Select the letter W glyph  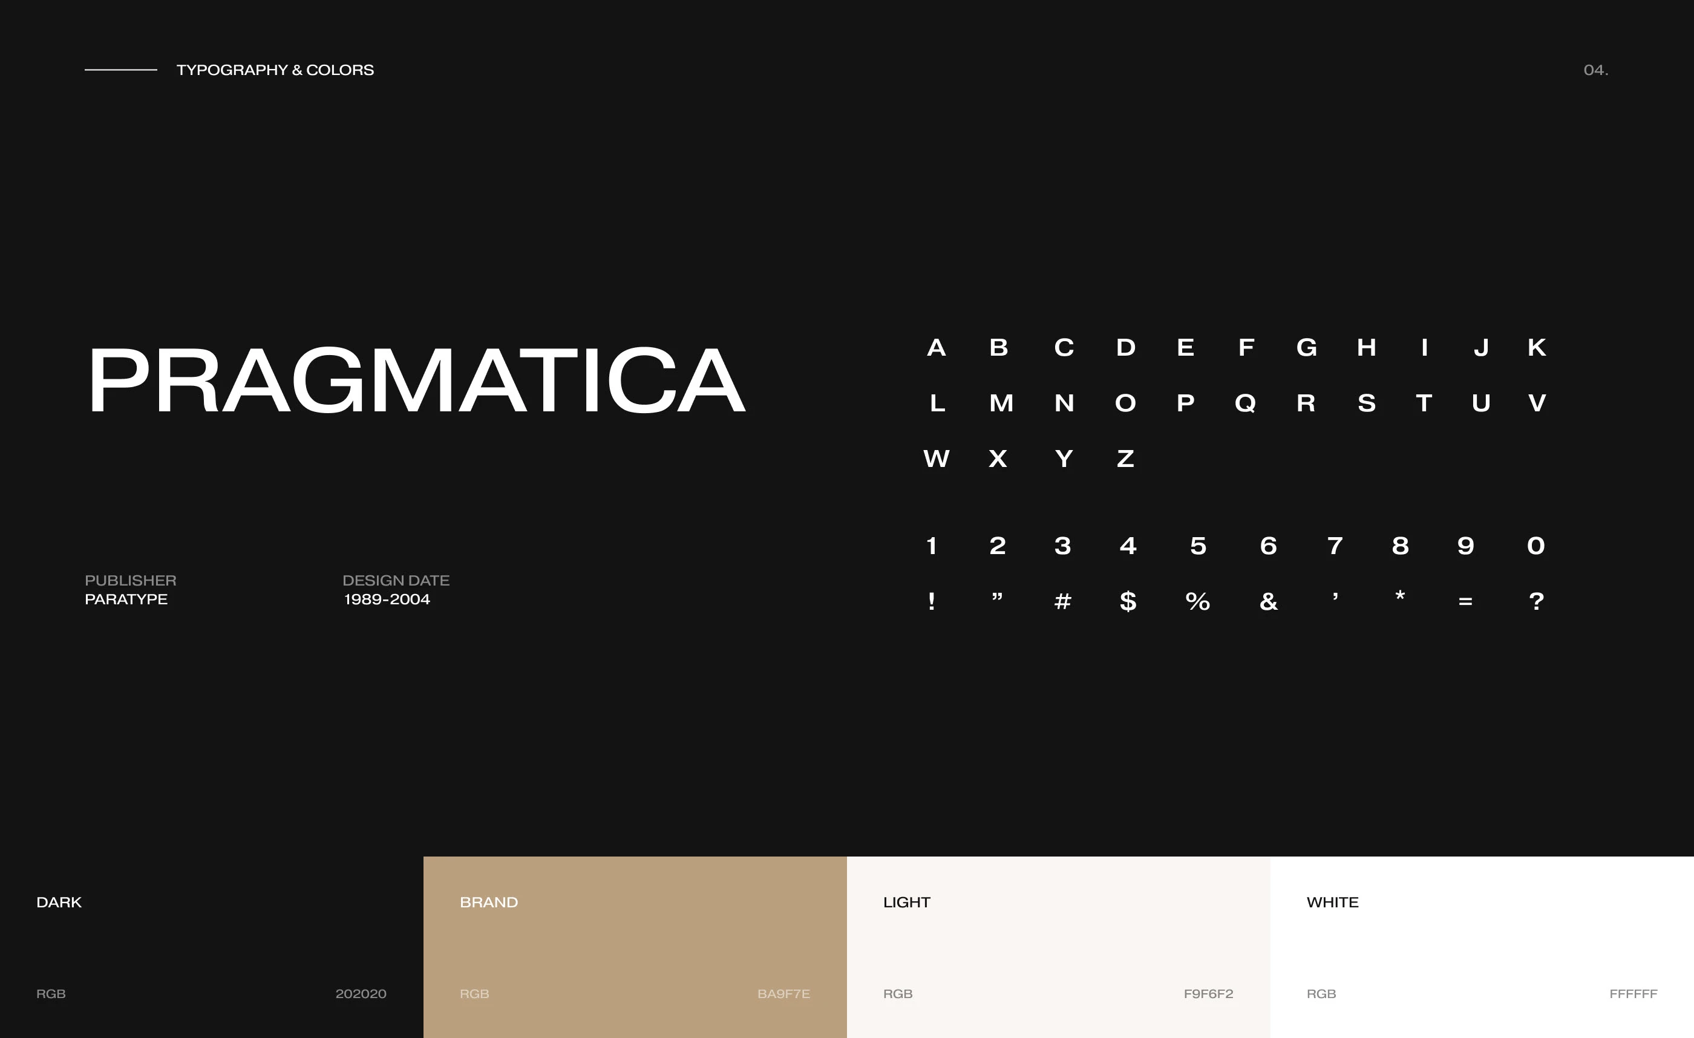click(937, 459)
